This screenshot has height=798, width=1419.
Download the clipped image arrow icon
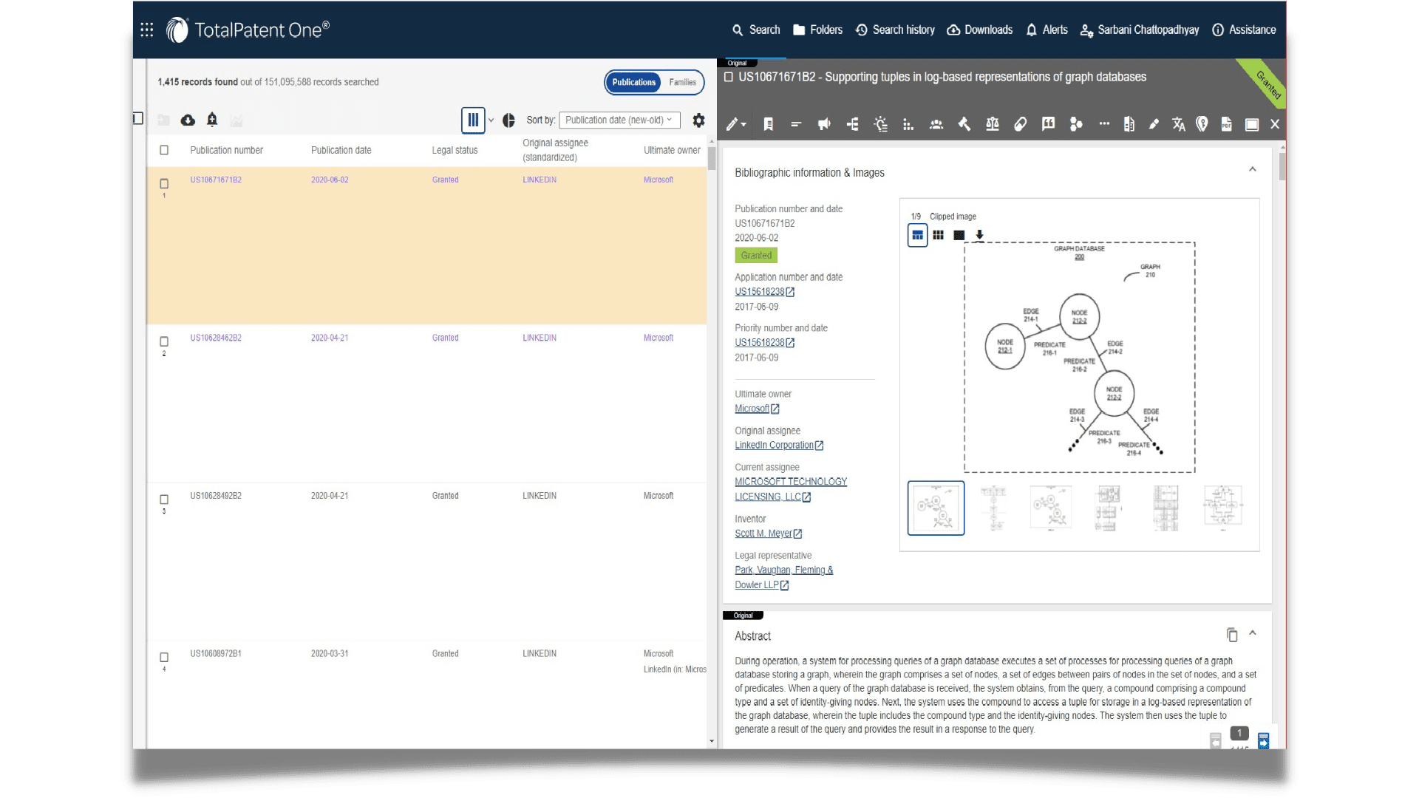coord(979,235)
